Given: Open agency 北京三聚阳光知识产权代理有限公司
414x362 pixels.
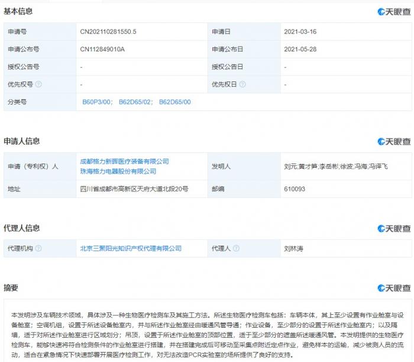Looking at the screenshot, I should tap(131, 249).
